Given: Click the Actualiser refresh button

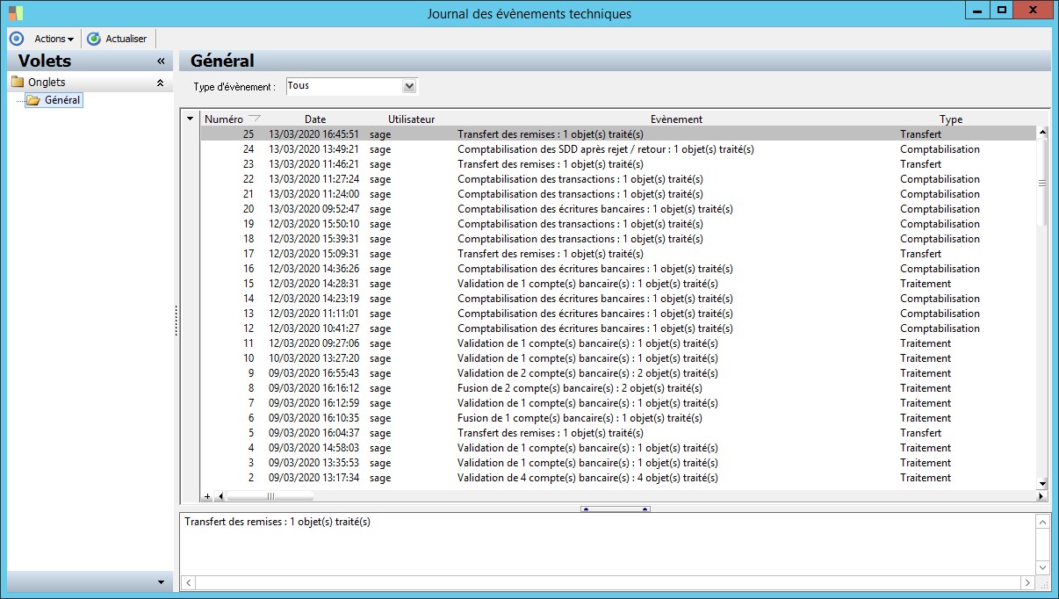Looking at the screenshot, I should click(x=118, y=39).
